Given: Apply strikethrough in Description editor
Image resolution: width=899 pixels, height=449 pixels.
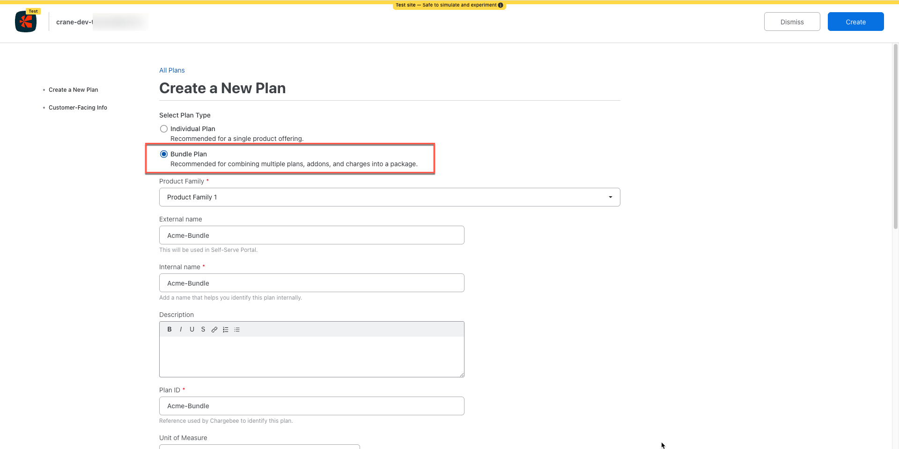Looking at the screenshot, I should tap(203, 330).
